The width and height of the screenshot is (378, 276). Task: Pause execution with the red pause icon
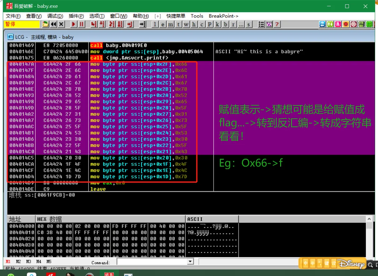tap(81, 24)
